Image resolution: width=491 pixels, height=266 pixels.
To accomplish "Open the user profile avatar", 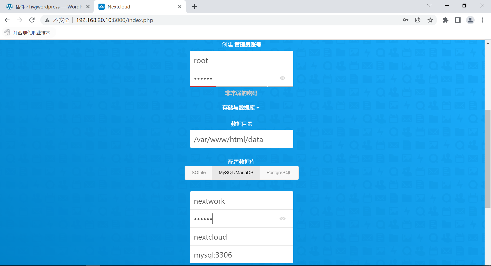I will tap(470, 20).
